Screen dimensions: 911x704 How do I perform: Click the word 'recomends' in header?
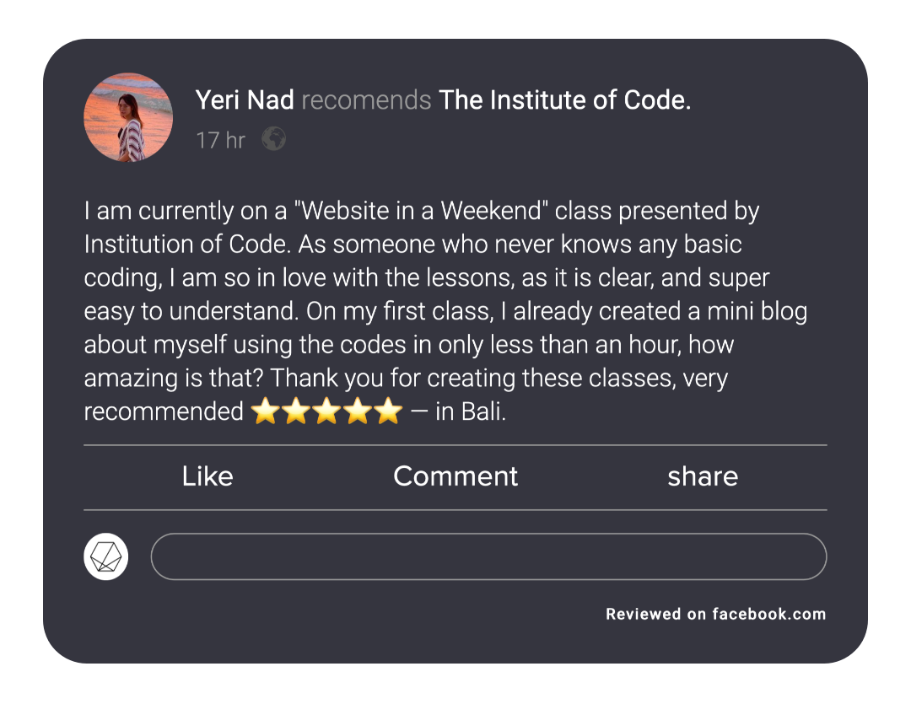click(x=366, y=100)
